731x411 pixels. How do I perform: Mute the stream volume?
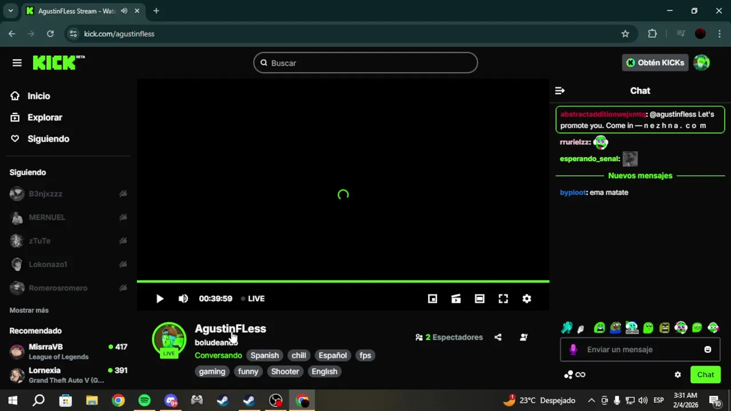click(183, 299)
